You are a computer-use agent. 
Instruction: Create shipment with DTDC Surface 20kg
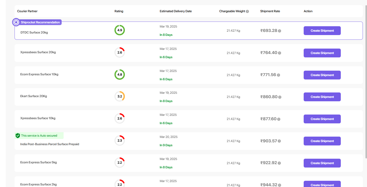tap(322, 31)
